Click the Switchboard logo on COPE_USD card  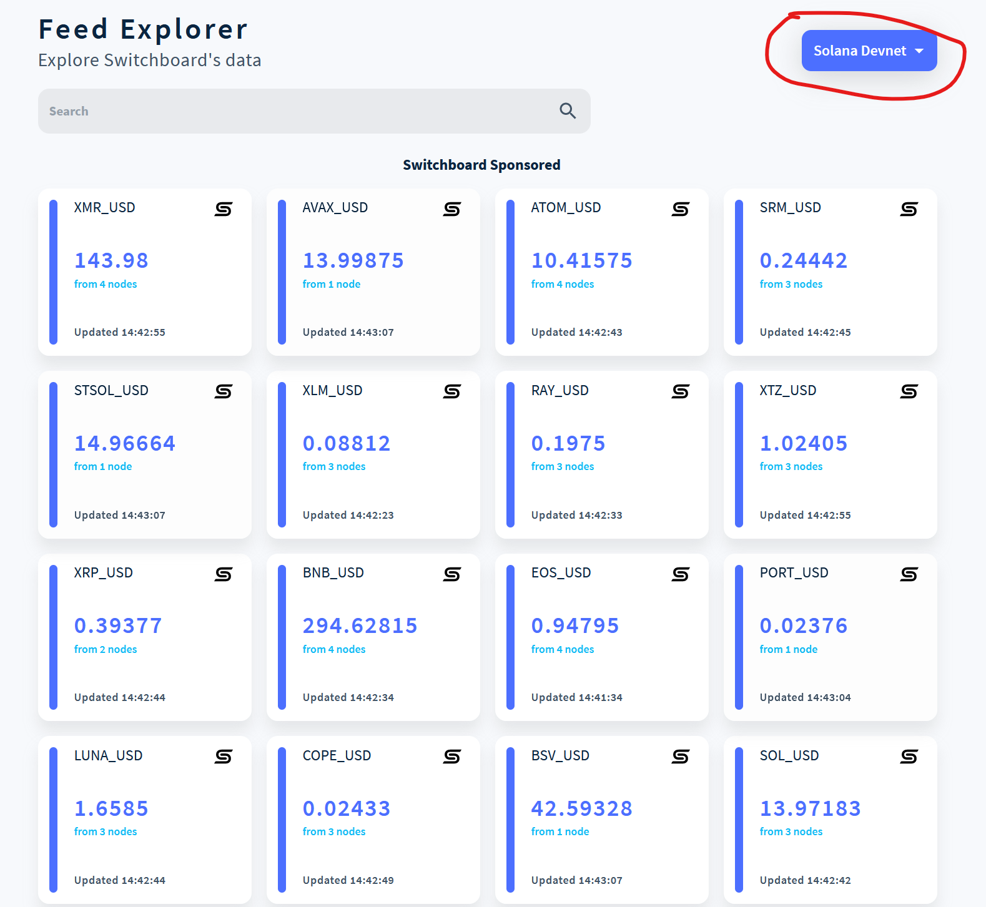[452, 757]
